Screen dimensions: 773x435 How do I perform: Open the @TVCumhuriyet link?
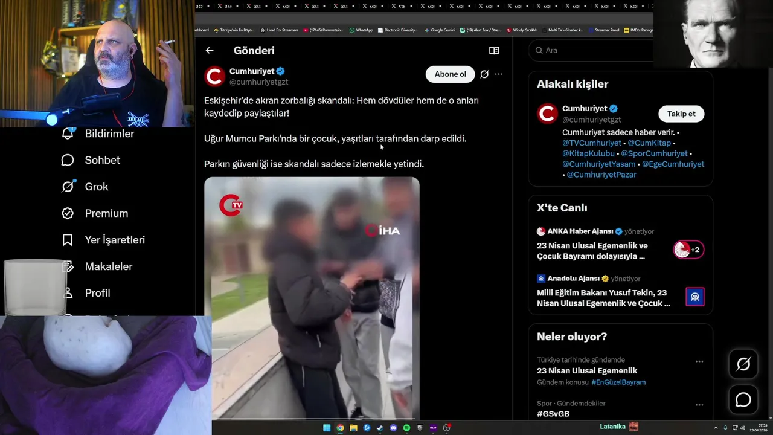tap(592, 143)
